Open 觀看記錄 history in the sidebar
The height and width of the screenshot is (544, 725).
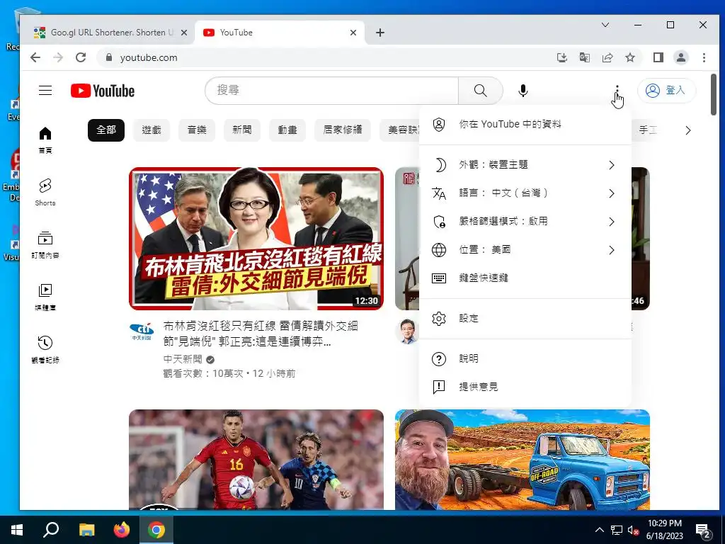pos(45,349)
